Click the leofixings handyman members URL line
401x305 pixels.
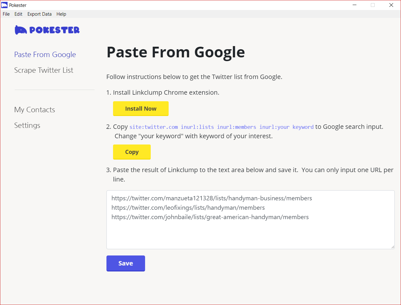tap(188, 208)
